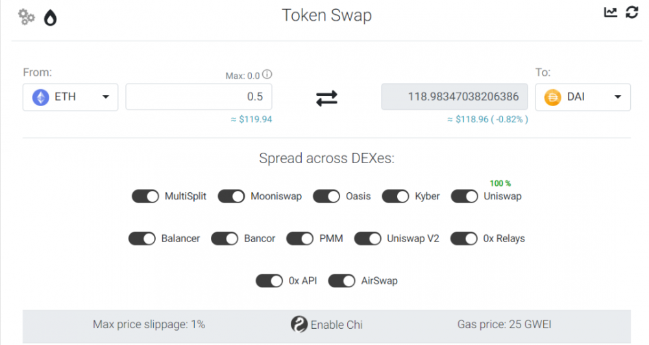Swap From and To tokens
The height and width of the screenshot is (345, 649).
326,98
